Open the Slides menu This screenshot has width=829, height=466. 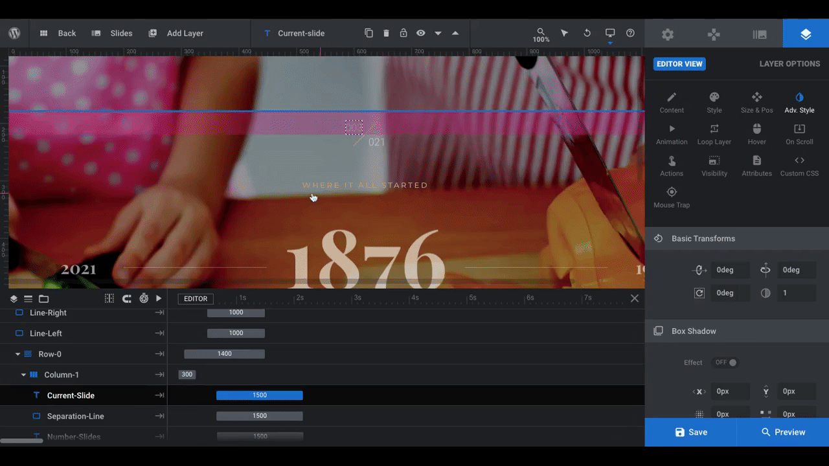point(112,33)
